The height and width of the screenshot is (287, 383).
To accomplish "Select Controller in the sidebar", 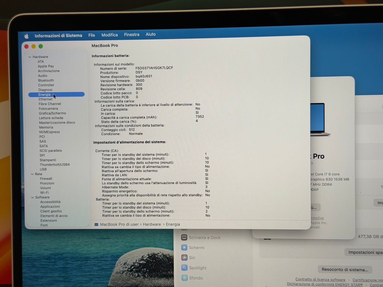I will pyautogui.click(x=46, y=85).
